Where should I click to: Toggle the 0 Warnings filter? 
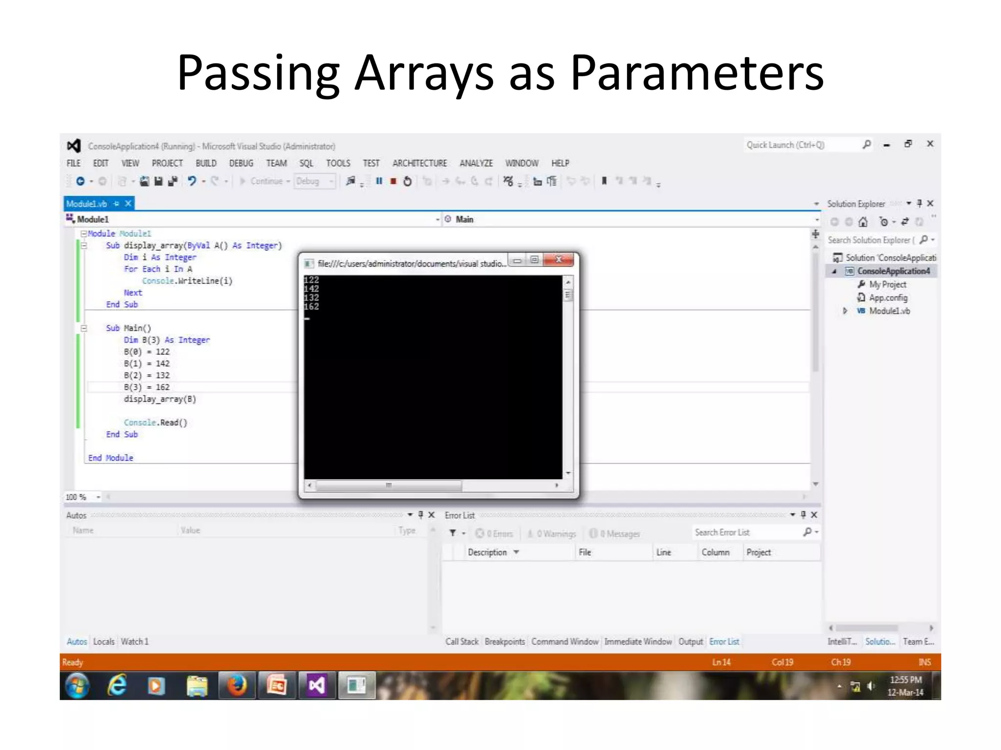pos(552,534)
